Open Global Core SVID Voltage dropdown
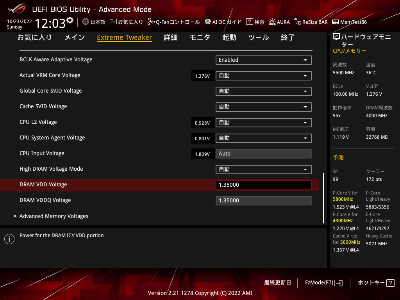The height and width of the screenshot is (300, 400). click(x=264, y=91)
